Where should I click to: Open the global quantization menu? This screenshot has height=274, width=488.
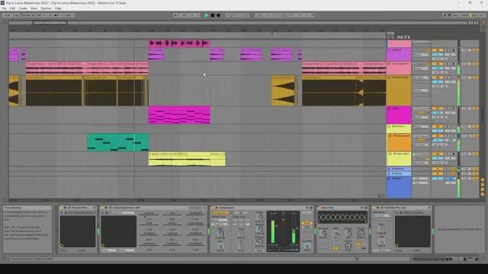[x=69, y=15]
